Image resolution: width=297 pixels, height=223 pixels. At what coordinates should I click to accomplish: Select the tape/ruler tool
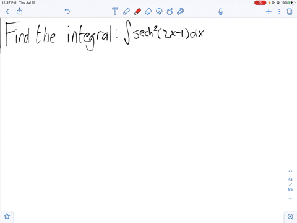[x=181, y=12]
